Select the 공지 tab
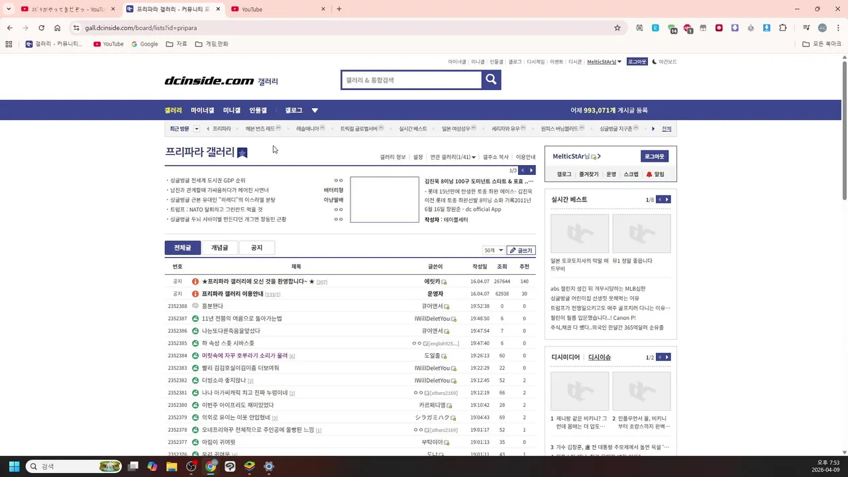 (256, 248)
